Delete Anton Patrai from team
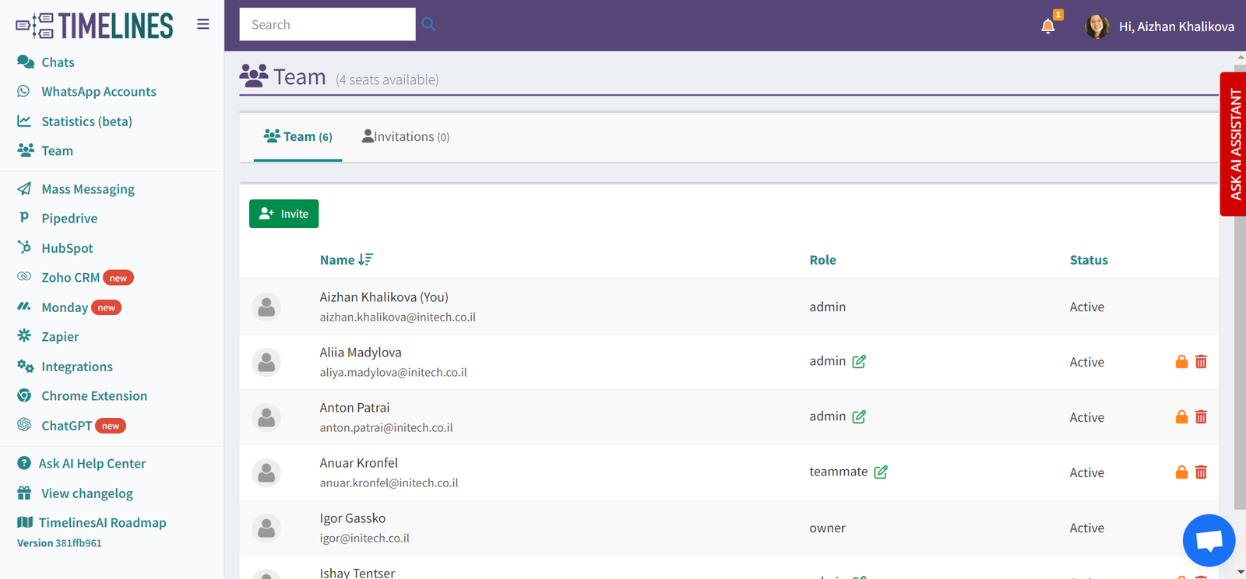 point(1201,417)
